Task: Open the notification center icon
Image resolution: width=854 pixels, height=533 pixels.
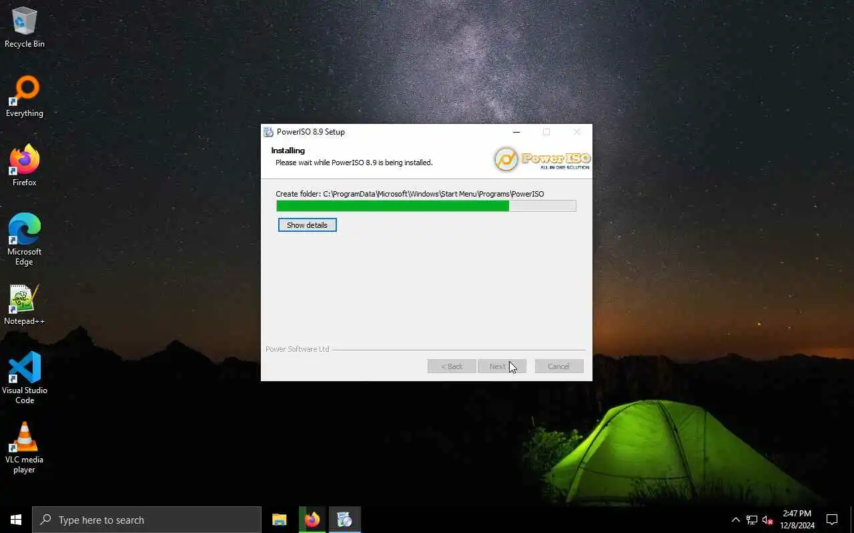Action: click(832, 520)
